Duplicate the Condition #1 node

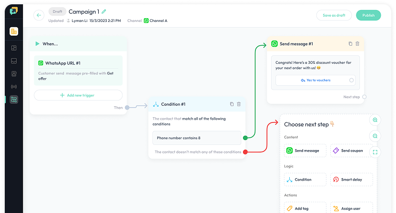232,104
